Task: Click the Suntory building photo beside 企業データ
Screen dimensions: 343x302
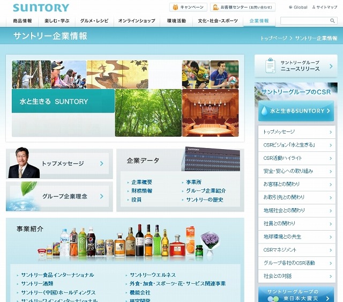Action: (211, 159)
